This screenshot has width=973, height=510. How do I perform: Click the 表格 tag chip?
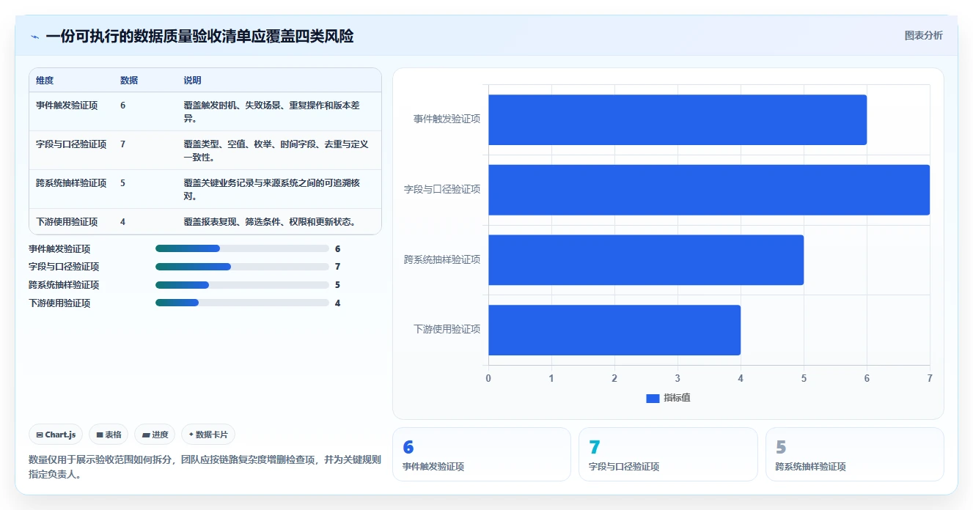click(x=109, y=435)
